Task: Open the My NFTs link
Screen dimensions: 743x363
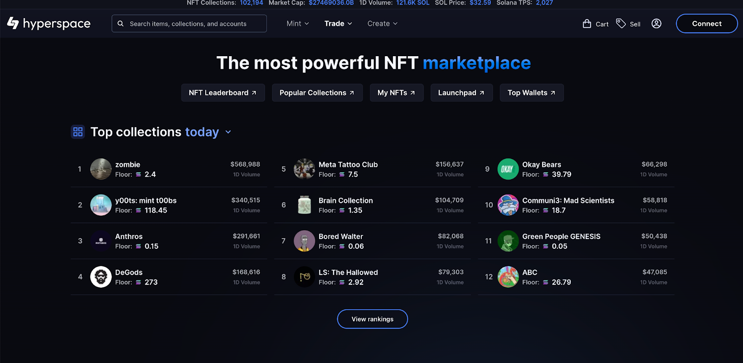Action: [x=397, y=93]
